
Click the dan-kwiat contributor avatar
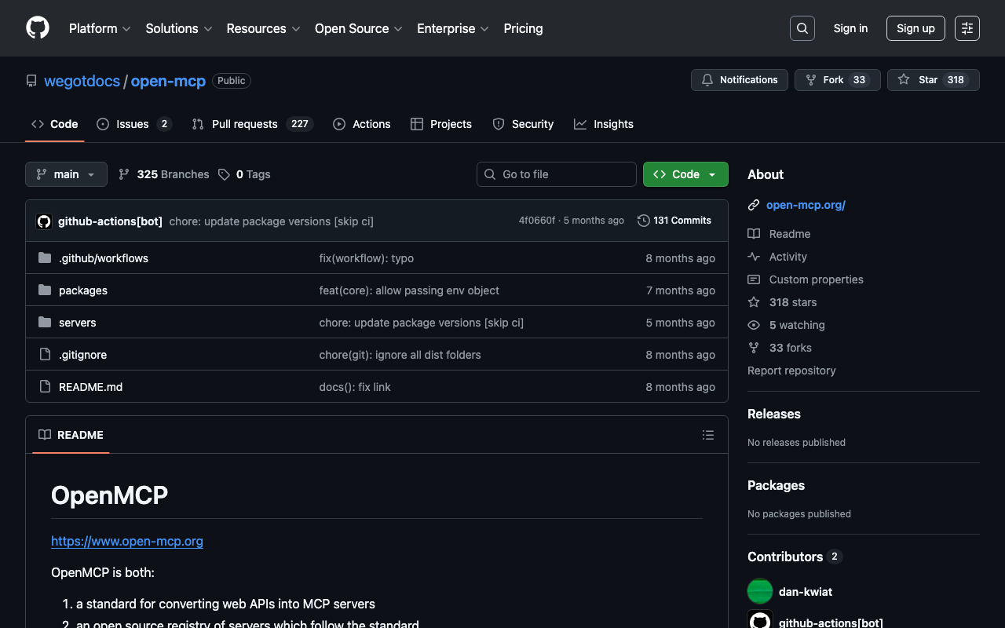(x=760, y=591)
